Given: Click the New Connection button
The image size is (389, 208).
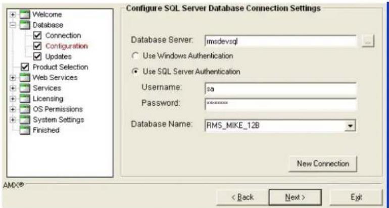Looking at the screenshot, I should point(323,164).
